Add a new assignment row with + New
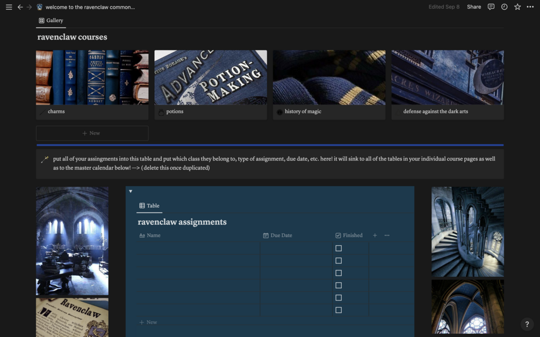Image resolution: width=540 pixels, height=337 pixels. pos(148,322)
